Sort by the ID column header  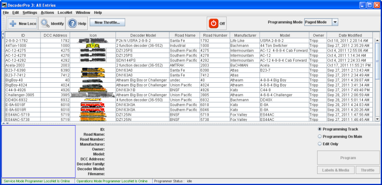click(23, 35)
